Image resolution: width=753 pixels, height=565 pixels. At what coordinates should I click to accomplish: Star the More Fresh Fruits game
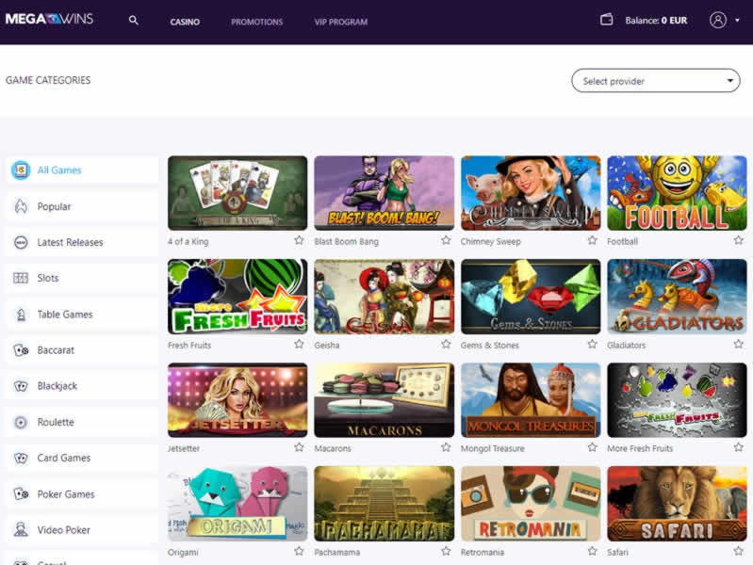coord(739,447)
